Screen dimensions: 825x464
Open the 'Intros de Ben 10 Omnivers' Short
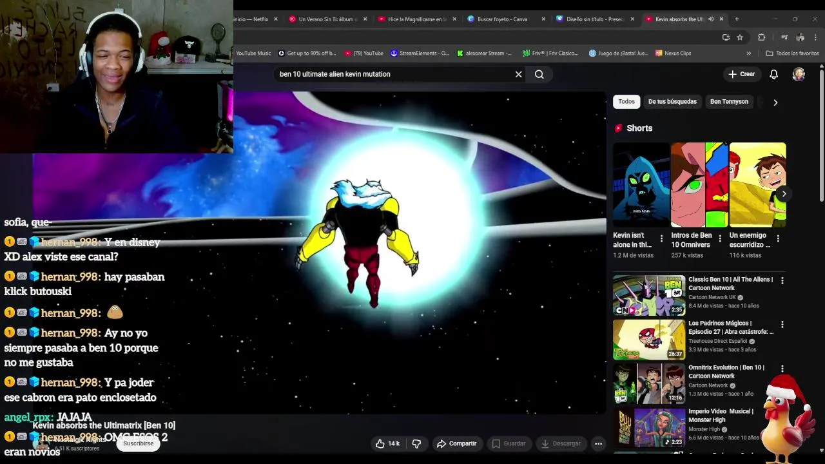pos(699,184)
